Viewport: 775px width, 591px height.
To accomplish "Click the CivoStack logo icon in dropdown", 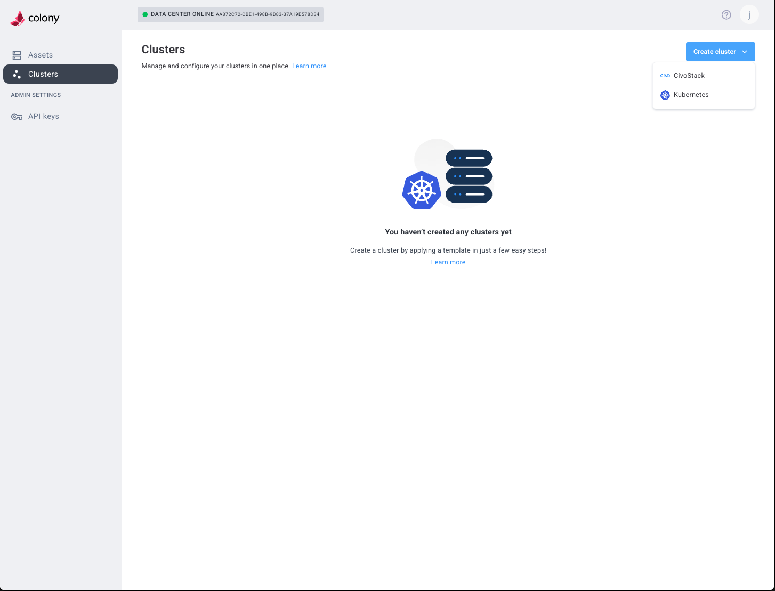I will tap(665, 76).
